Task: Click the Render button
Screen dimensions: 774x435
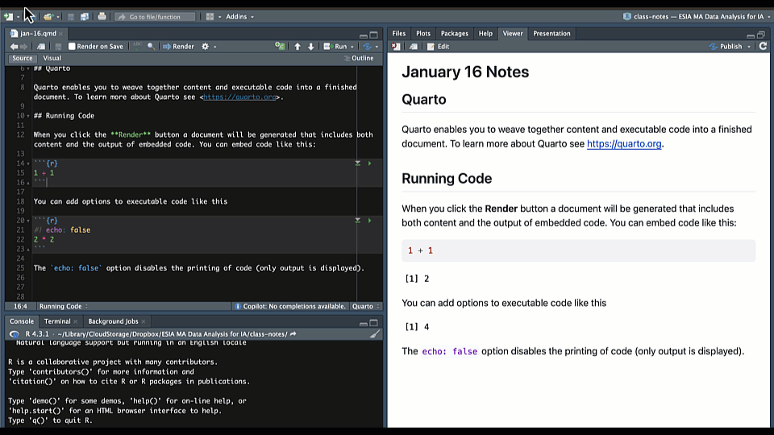Action: 179,47
